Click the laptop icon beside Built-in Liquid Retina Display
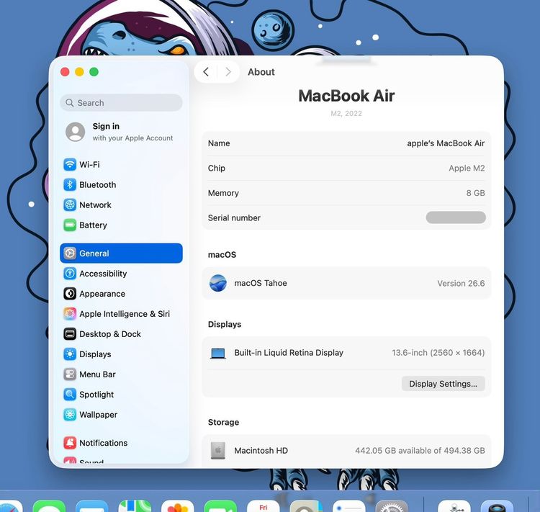 pyautogui.click(x=218, y=353)
